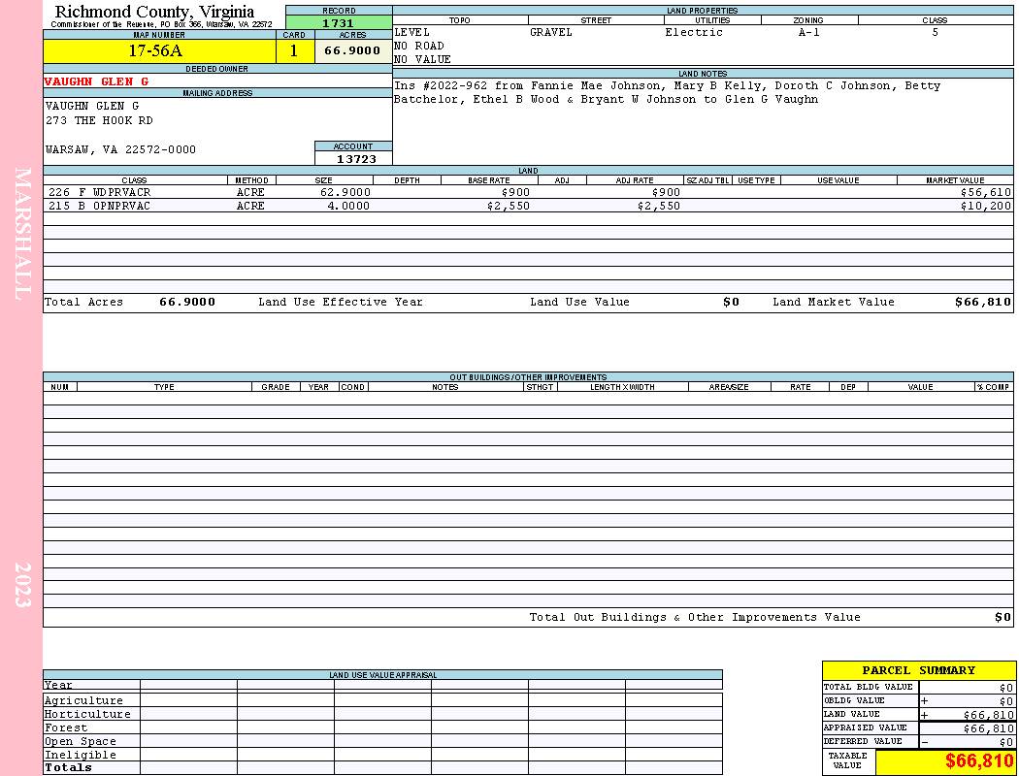Click mailing address line 273 THE HOOK RD
This screenshot has height=776, width=1019.
(99, 121)
